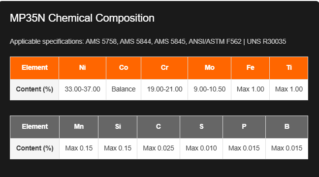Click the 33.00-37.00 nickel content cell
This screenshot has width=319, height=177.
pyautogui.click(x=82, y=89)
